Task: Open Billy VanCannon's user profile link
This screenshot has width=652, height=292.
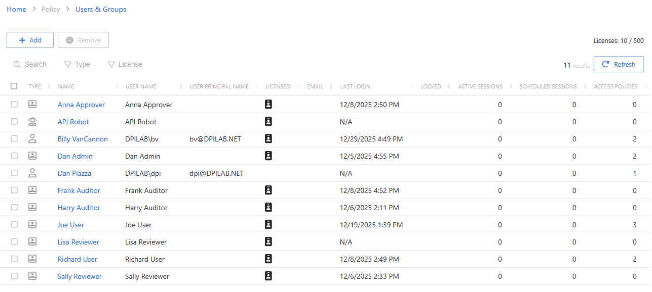Action: [83, 138]
